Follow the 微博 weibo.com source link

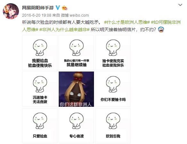point(75,15)
